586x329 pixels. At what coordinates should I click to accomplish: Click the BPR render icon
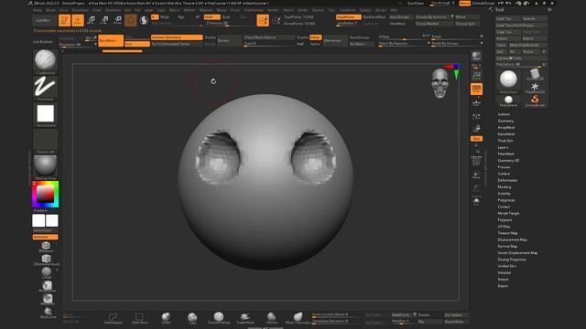point(476,57)
